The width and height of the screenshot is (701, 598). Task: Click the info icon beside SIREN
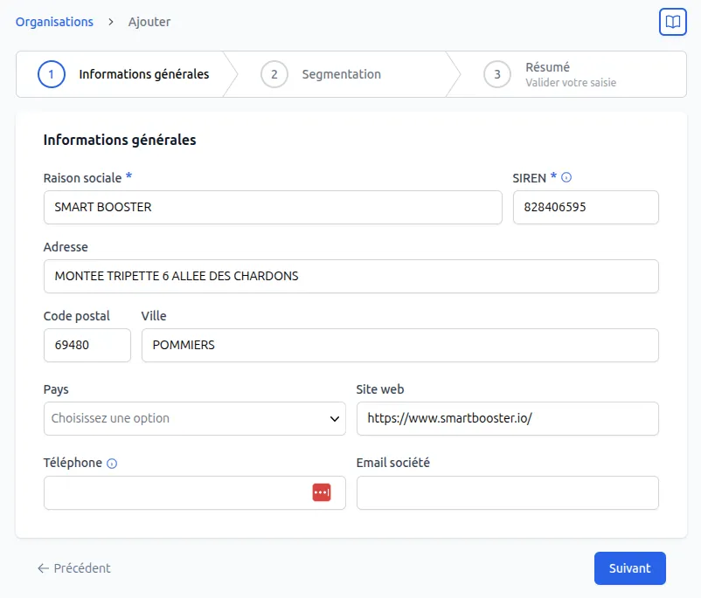pyautogui.click(x=565, y=177)
